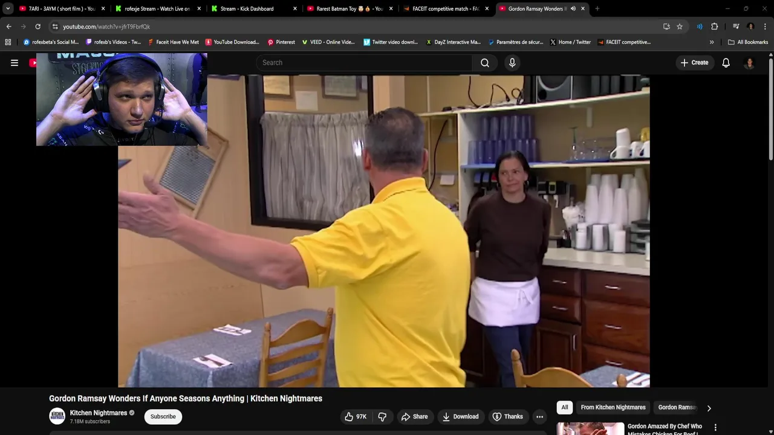Open Twitter video downl... bookmark
This screenshot has width=774, height=435.
tap(391, 42)
